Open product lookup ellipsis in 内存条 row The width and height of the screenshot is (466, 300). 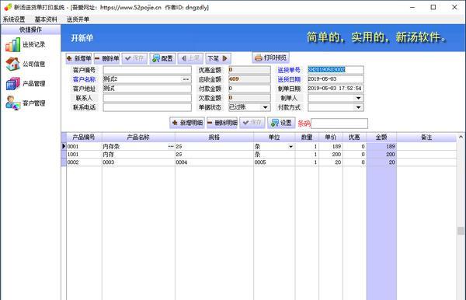click(171, 147)
